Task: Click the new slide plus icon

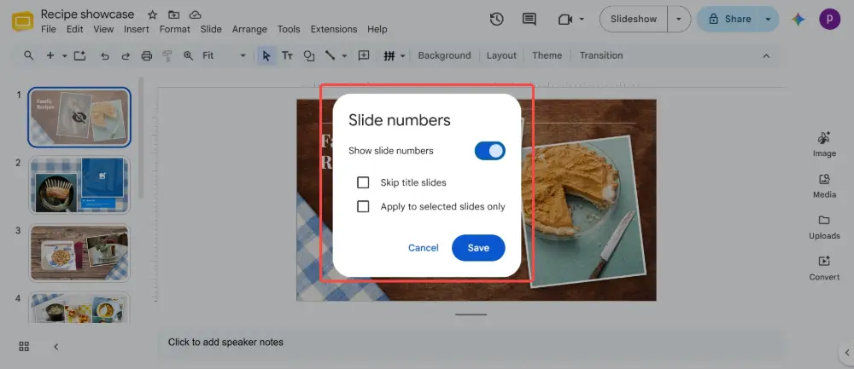Action: click(50, 55)
